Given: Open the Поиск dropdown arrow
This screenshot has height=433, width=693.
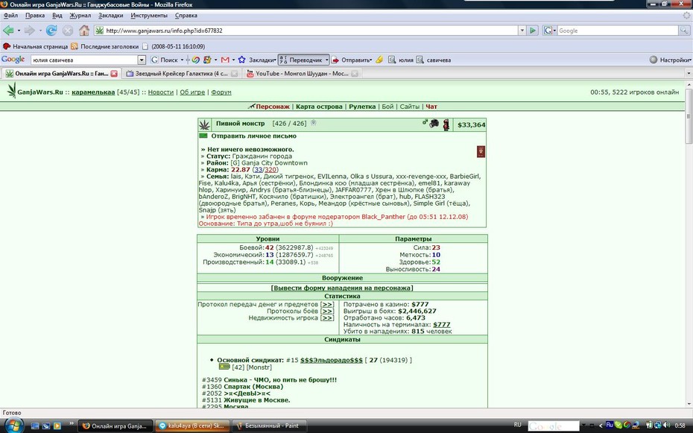Looking at the screenshot, I should coord(182,60).
